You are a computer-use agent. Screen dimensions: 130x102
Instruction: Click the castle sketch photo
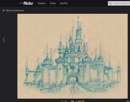click(73, 56)
